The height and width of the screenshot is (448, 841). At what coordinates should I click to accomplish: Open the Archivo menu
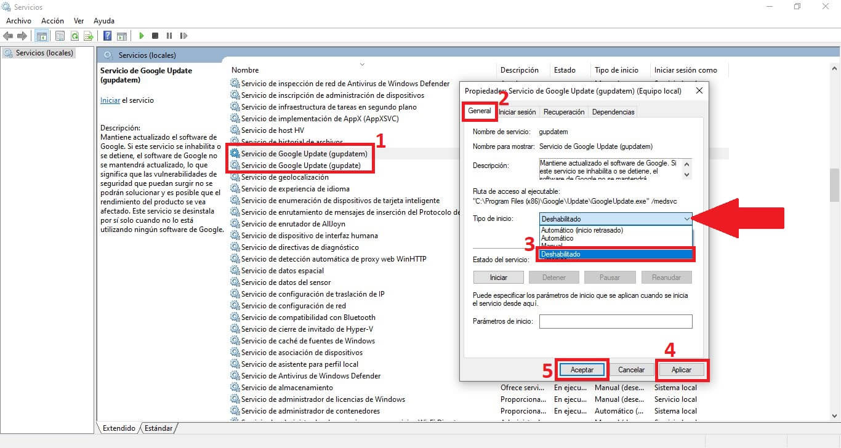tap(18, 21)
